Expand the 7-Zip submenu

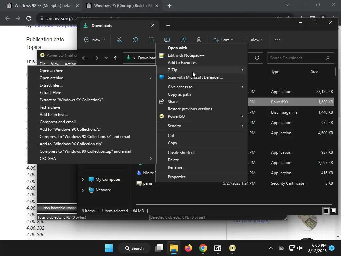[202, 70]
